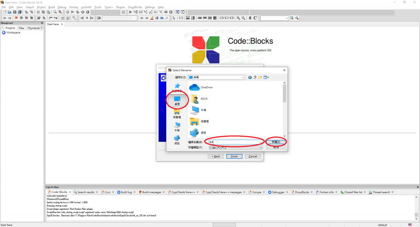Click up-one-level icon in Select filename dialog
This screenshot has width=420, height=227.
[255, 77]
